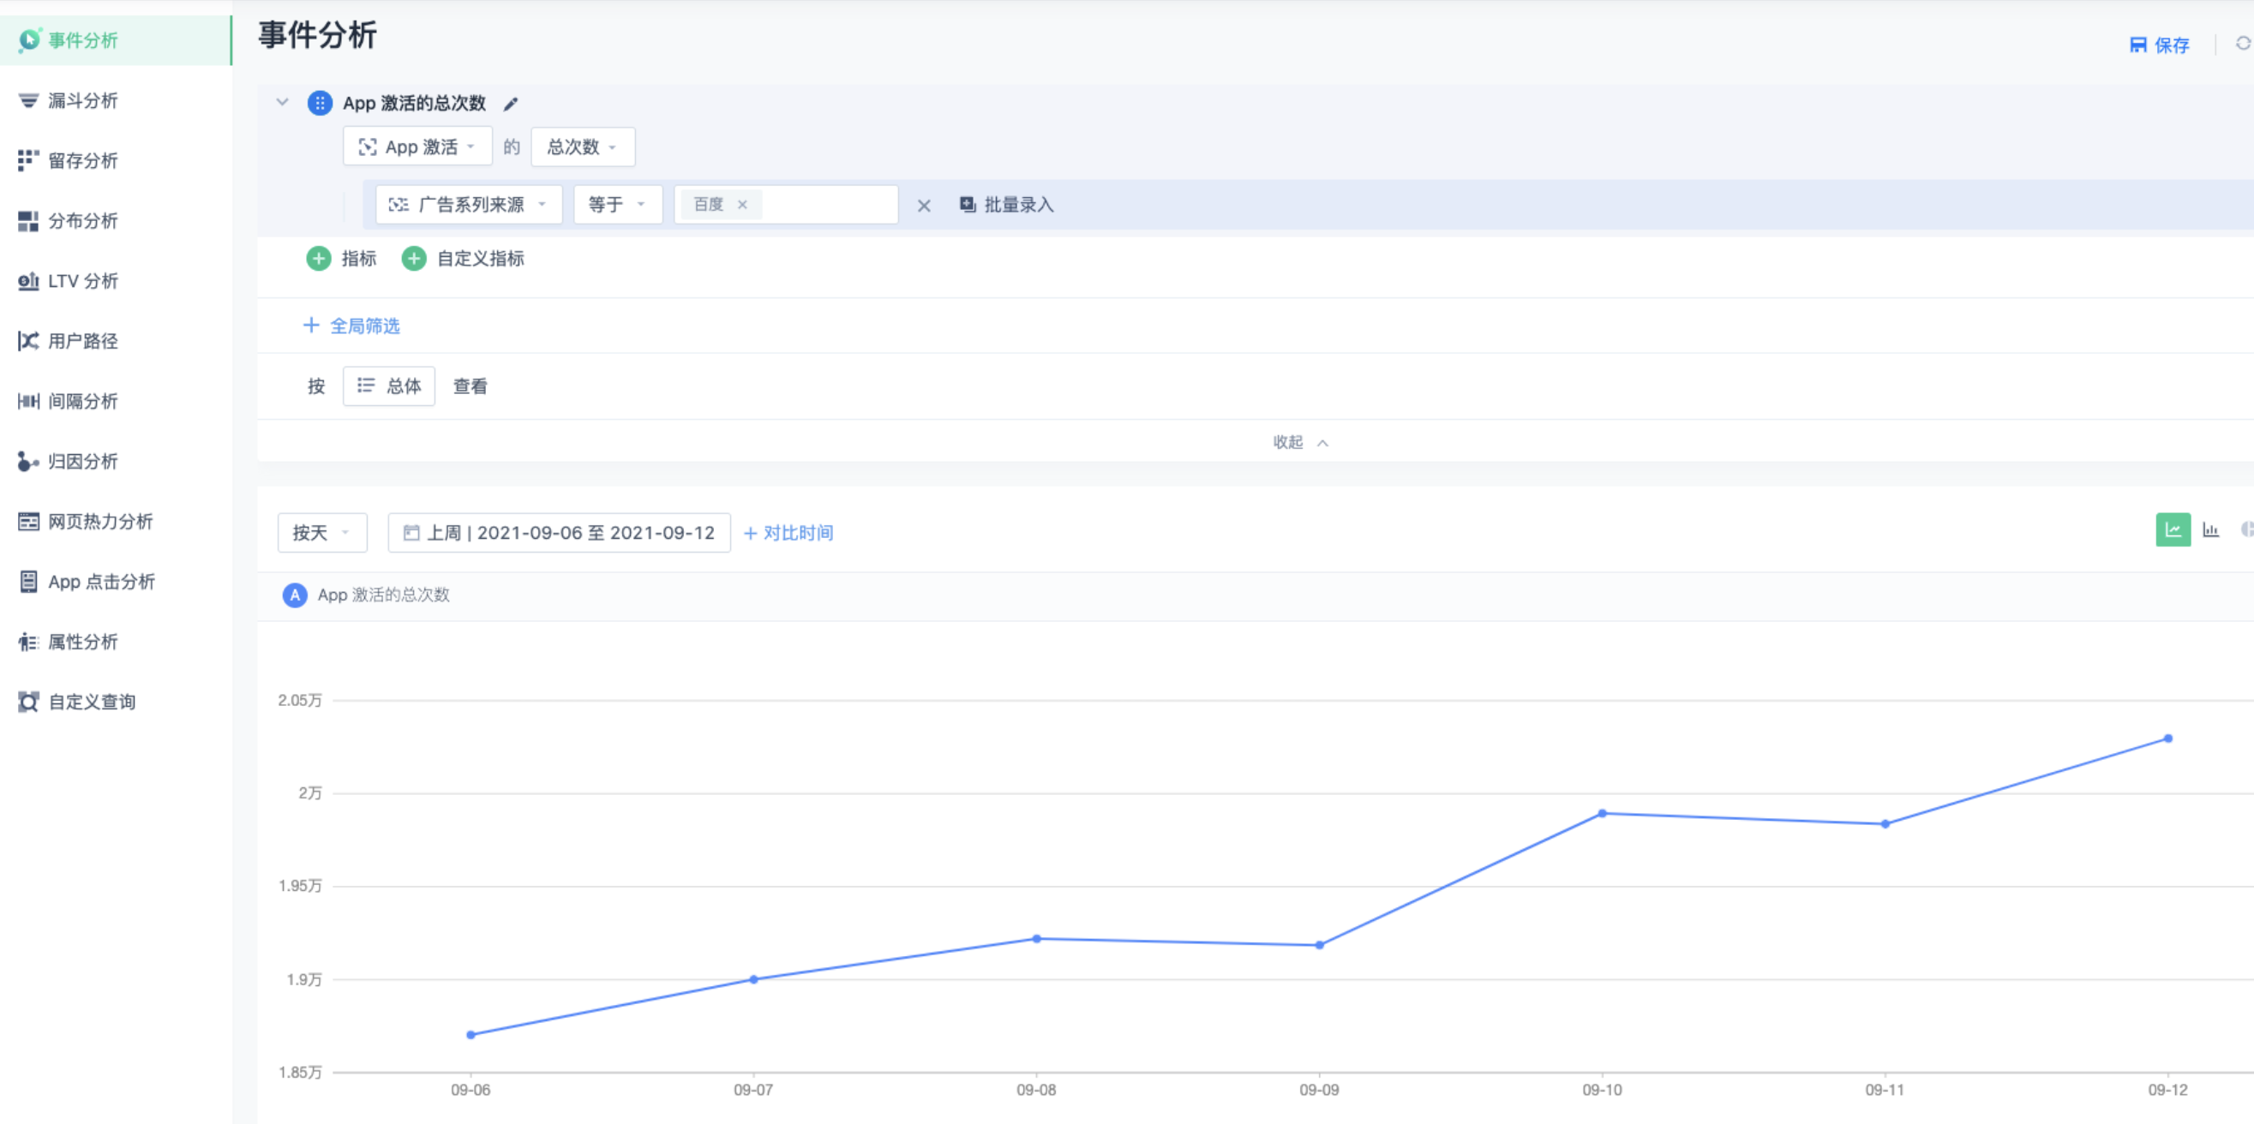Screen dimensions: 2254x1124
Task: Remove the 百度 filter tag
Action: 742,205
